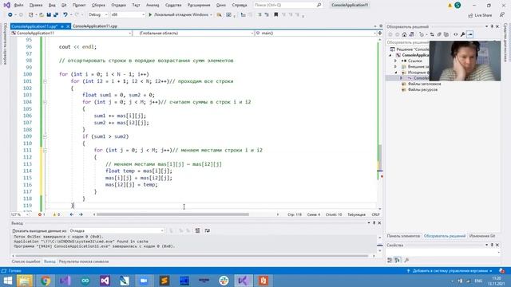Click the warning count icon under the editor

coord(54,214)
